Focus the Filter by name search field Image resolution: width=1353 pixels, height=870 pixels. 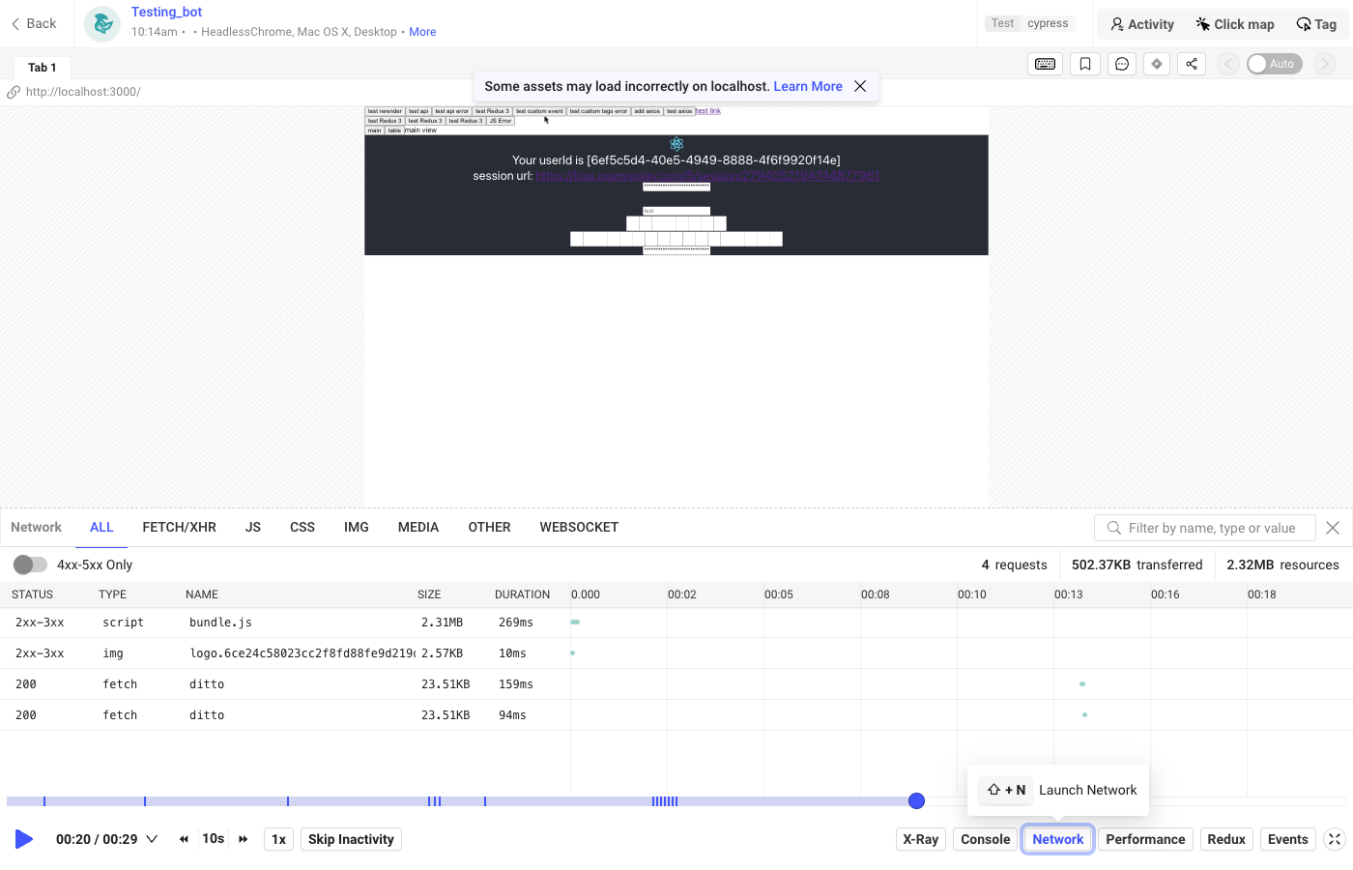[1212, 528]
